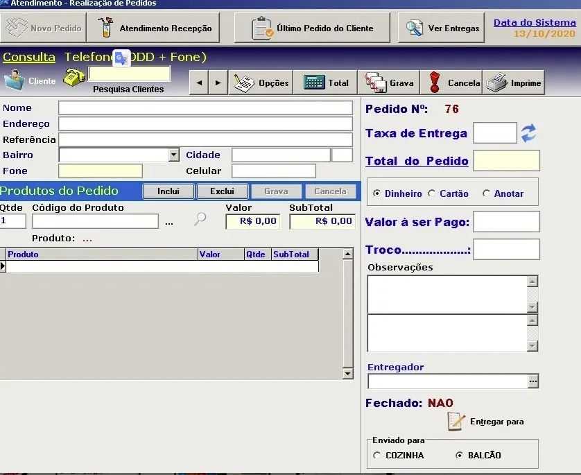Click the product search magnifier icon
Viewport: 581px width, 475px height.
tap(200, 218)
